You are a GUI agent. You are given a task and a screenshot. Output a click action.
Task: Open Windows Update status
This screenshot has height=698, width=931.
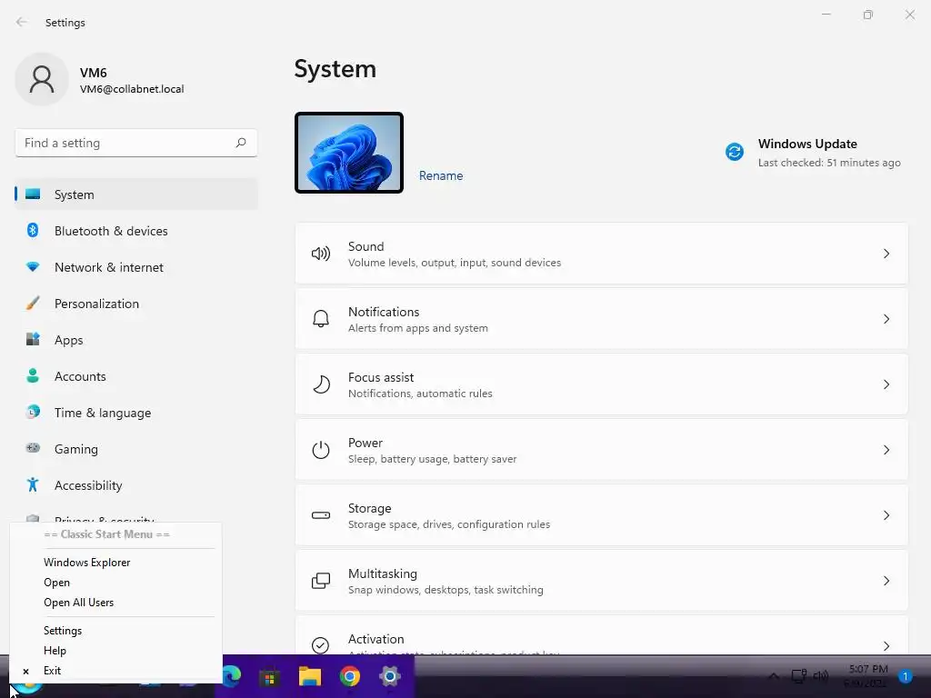[813, 153]
